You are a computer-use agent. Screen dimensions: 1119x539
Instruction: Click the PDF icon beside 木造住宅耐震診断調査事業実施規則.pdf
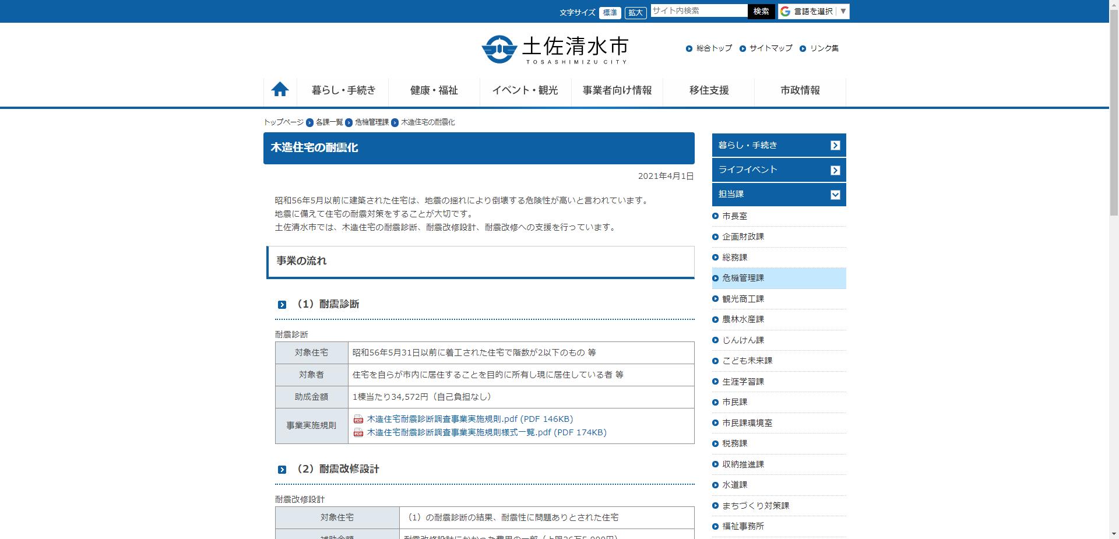(x=358, y=418)
